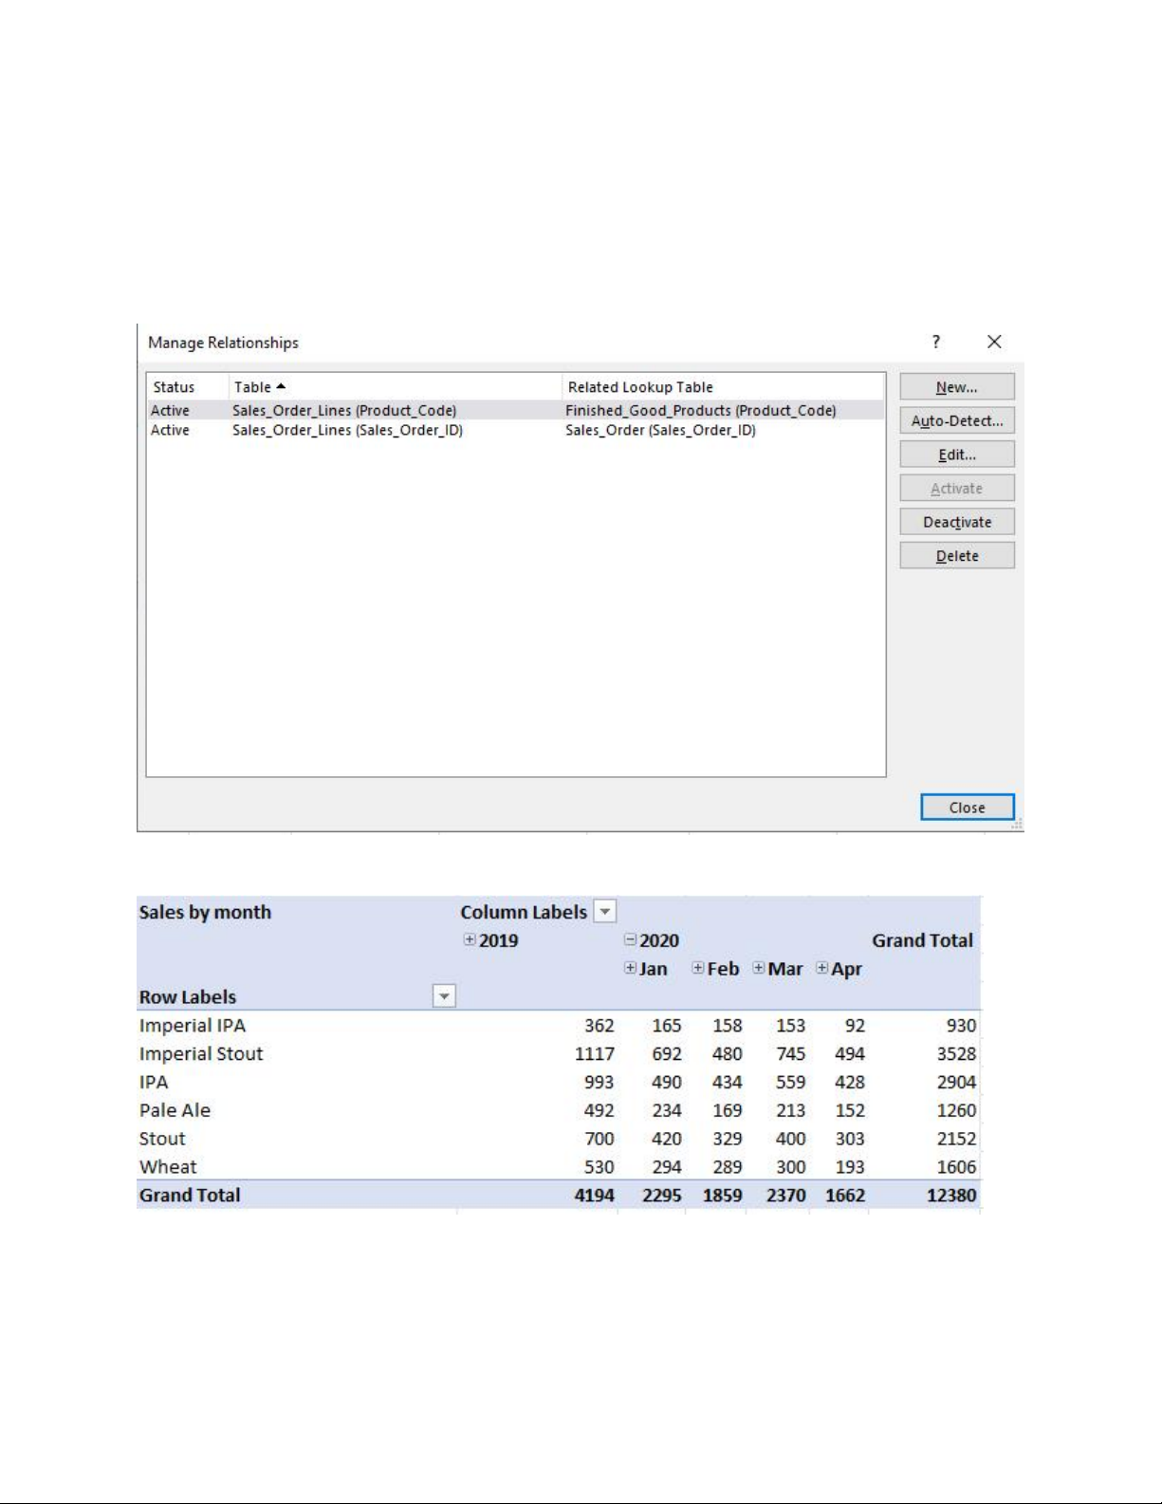
Task: Collapse the 2020 year group
Action: (x=630, y=940)
